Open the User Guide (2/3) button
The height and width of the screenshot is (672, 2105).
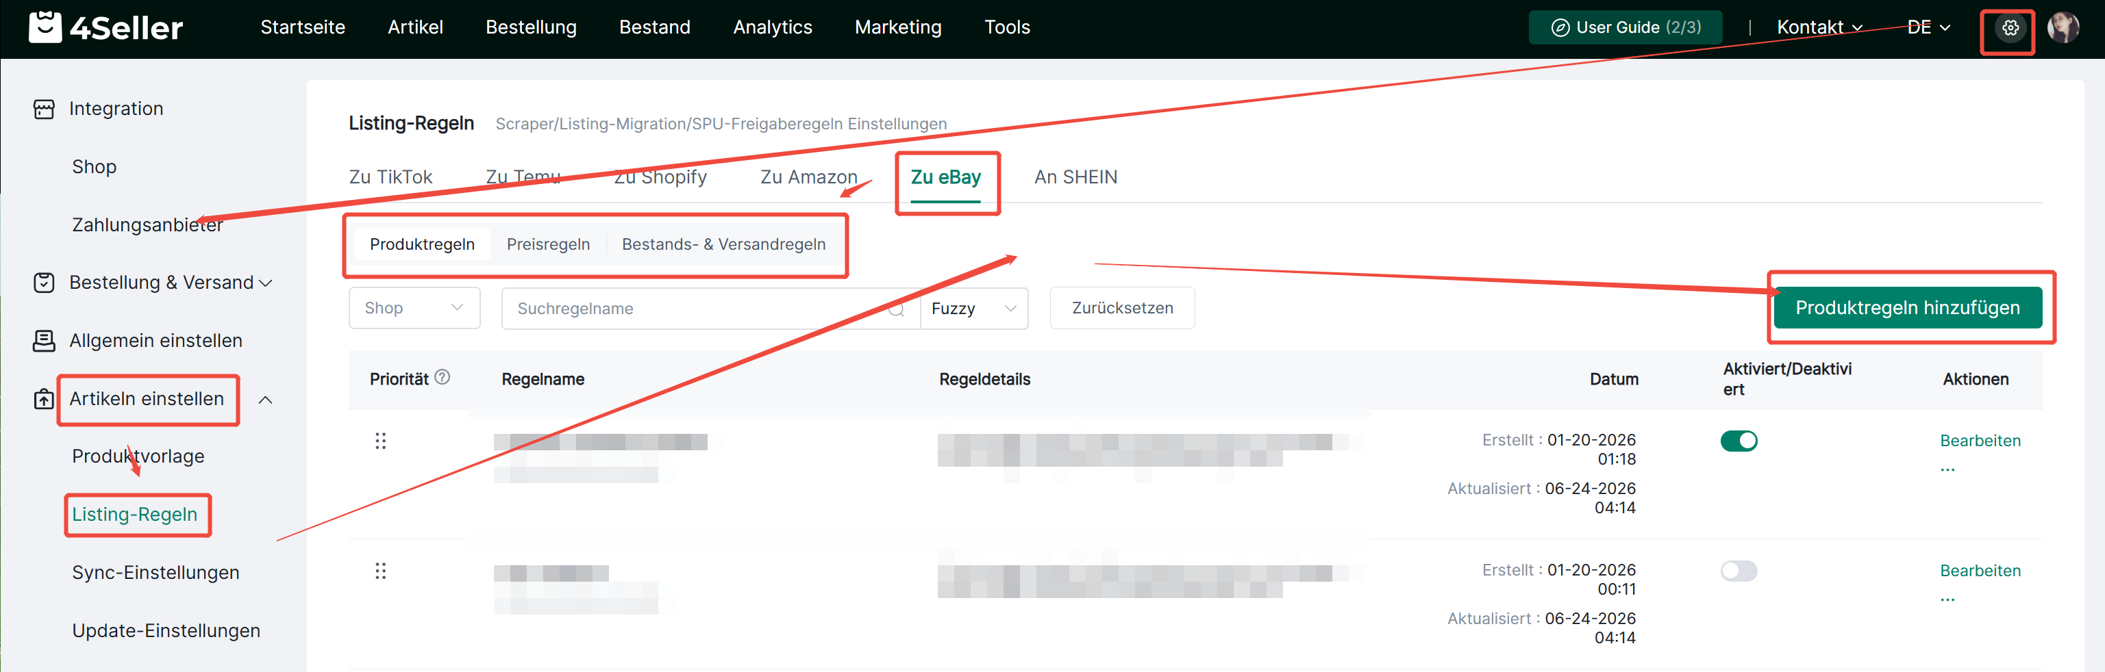point(1626,28)
